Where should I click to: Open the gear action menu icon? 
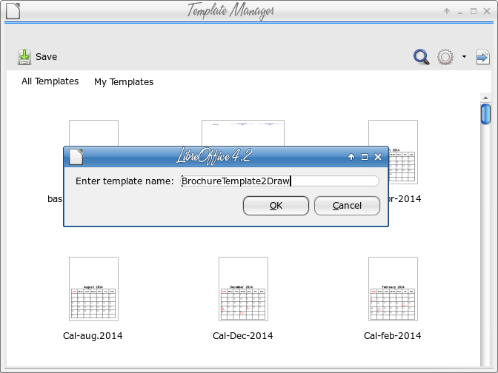[445, 57]
